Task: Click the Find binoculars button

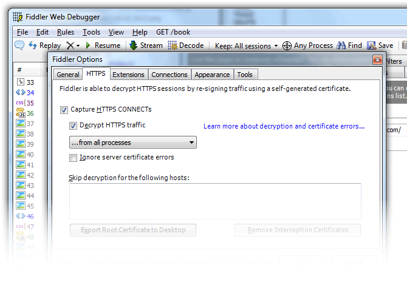Action: point(349,45)
